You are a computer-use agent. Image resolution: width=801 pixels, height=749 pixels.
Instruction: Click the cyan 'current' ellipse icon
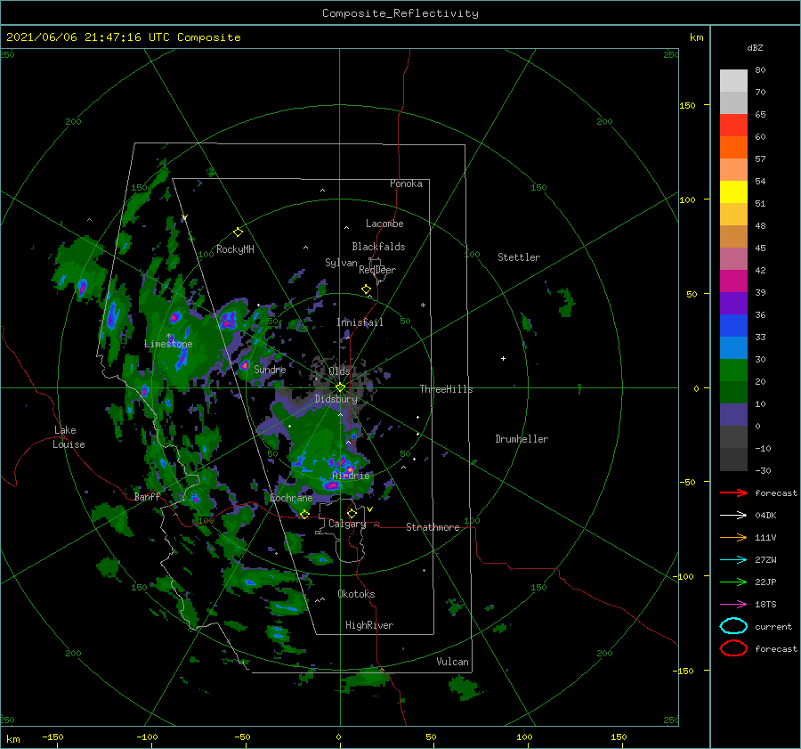[733, 626]
